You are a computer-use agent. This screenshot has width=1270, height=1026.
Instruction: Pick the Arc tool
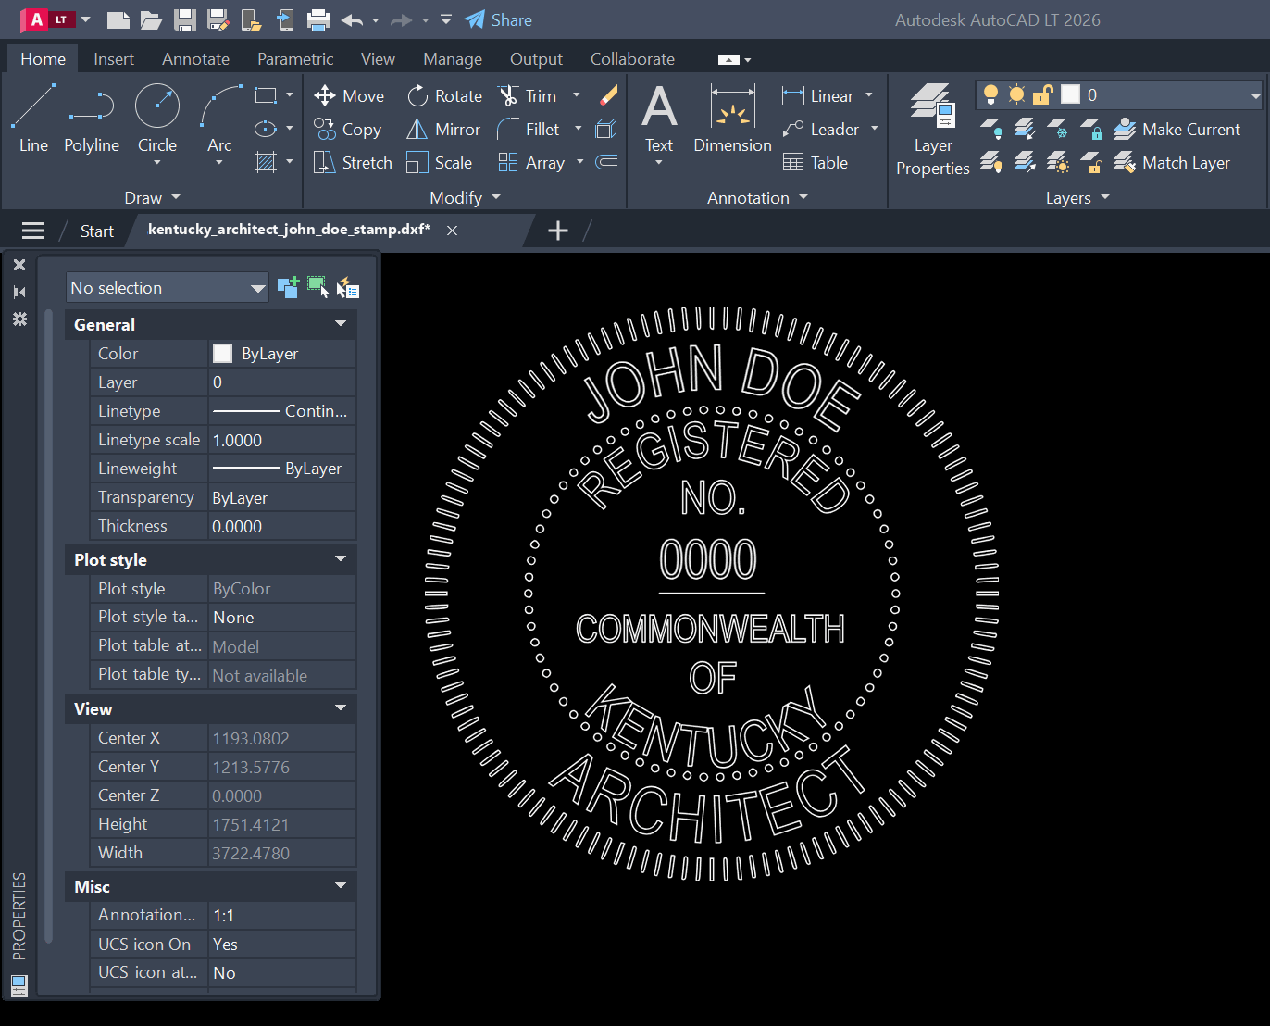tap(219, 118)
